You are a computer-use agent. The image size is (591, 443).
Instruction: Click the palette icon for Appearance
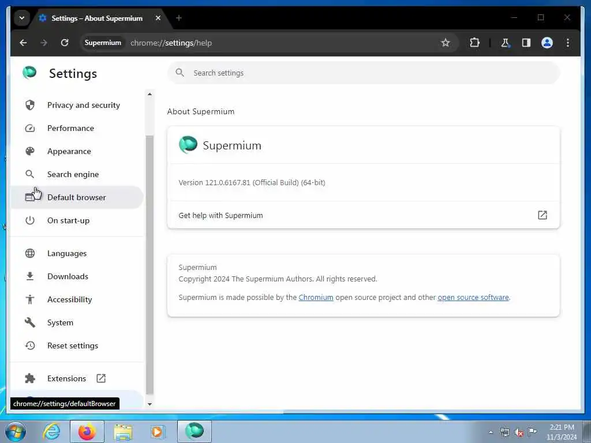[30, 152]
